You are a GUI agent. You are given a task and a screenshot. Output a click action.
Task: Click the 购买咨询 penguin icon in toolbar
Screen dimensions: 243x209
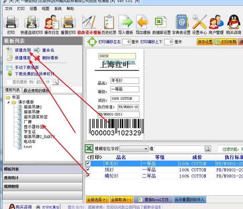tap(234, 23)
